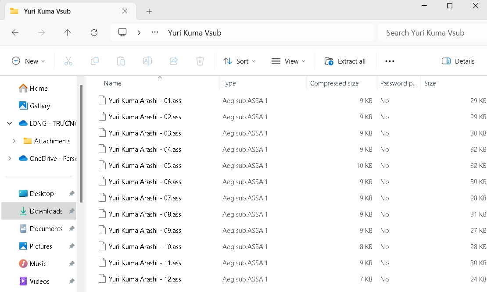
Task: Click the navigation pane scrollbar
Action: (81, 144)
